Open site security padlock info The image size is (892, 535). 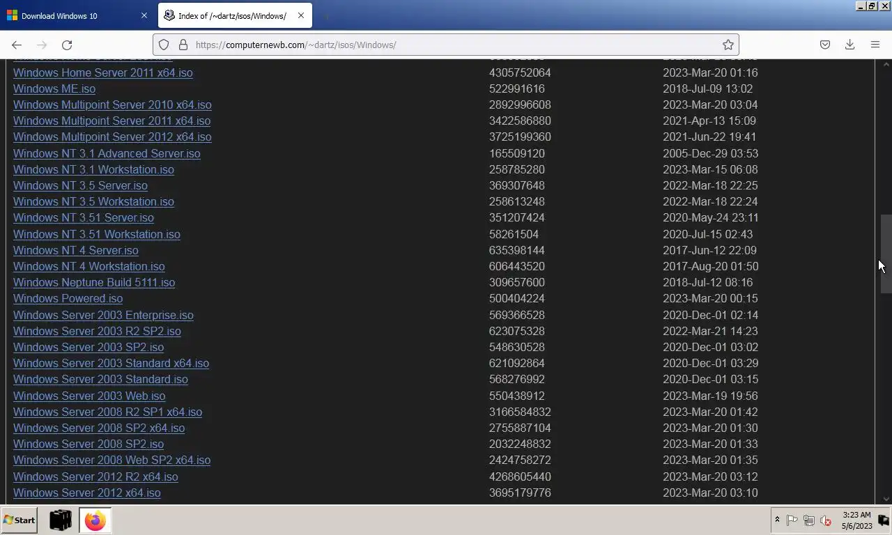tap(183, 45)
